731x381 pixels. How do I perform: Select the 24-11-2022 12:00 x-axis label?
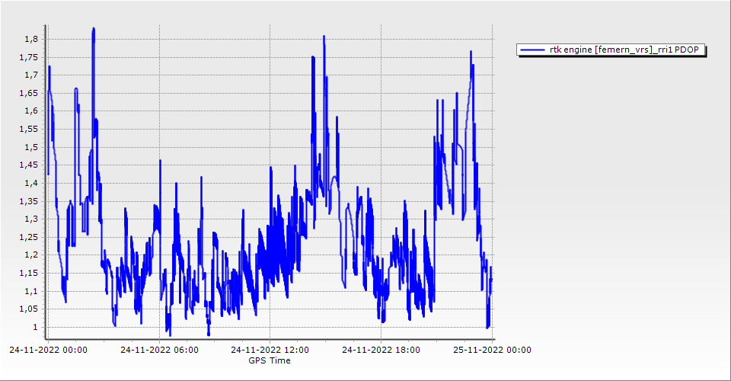pyautogui.click(x=270, y=351)
